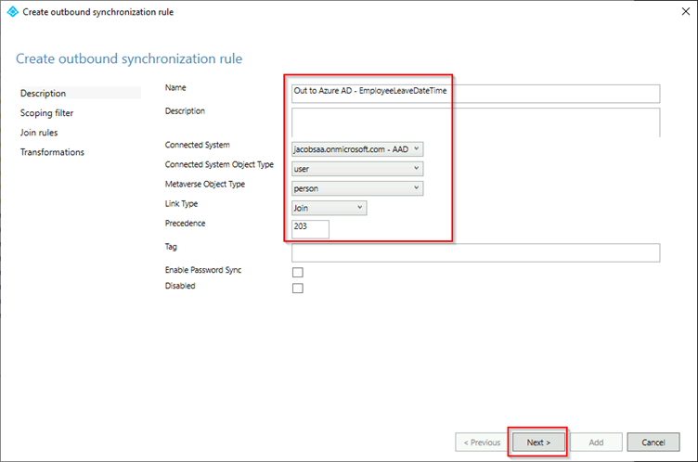
Task: Click into the Tag input field
Action: (474, 252)
